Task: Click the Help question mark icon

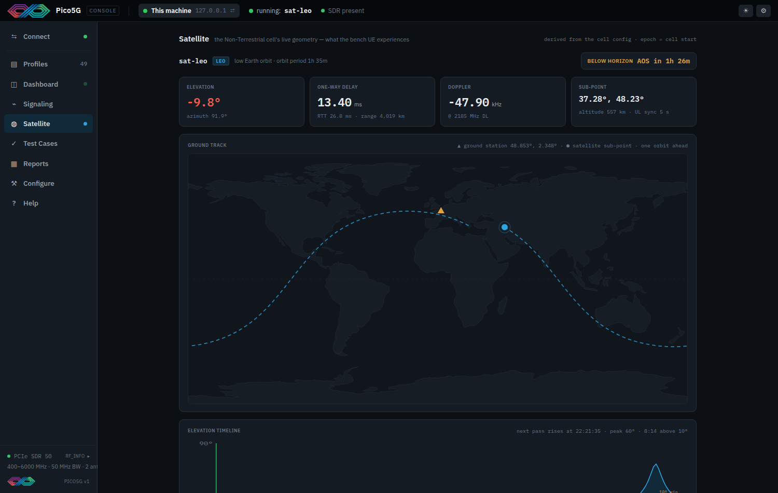Action: [14, 203]
